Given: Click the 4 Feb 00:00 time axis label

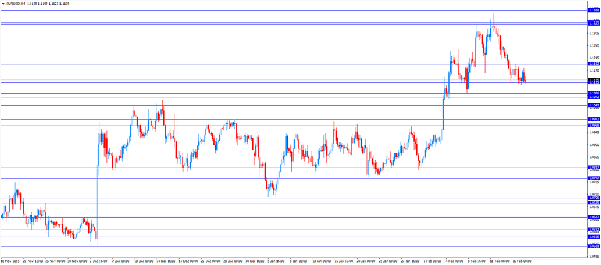Looking at the screenshot, I should (x=454, y=261).
